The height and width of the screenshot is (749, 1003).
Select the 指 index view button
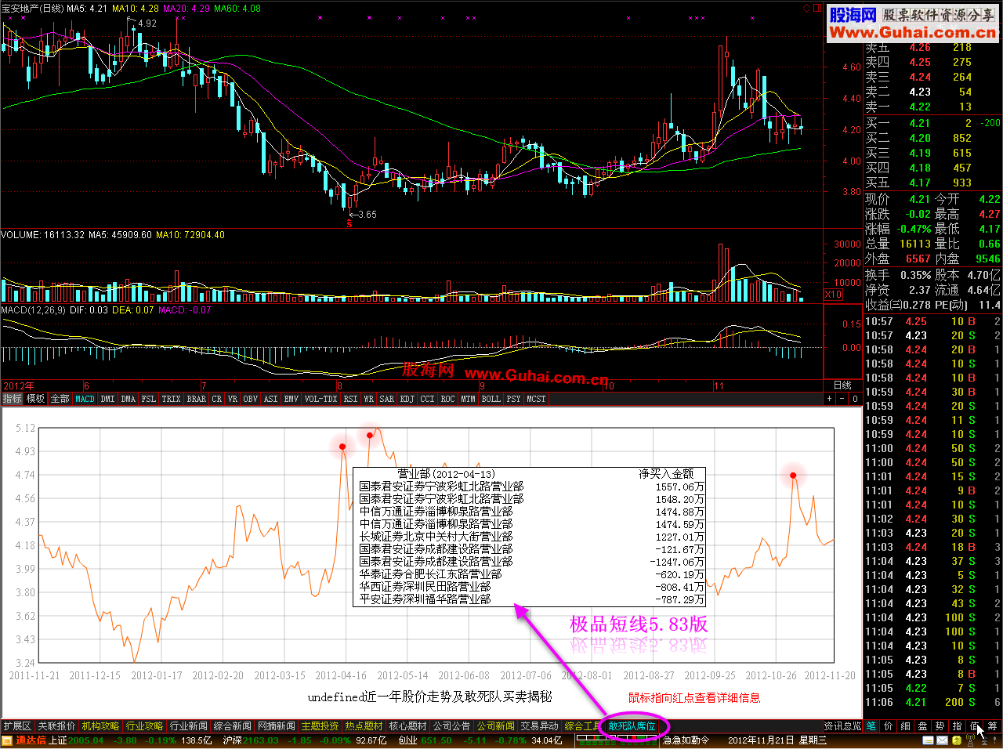958,726
